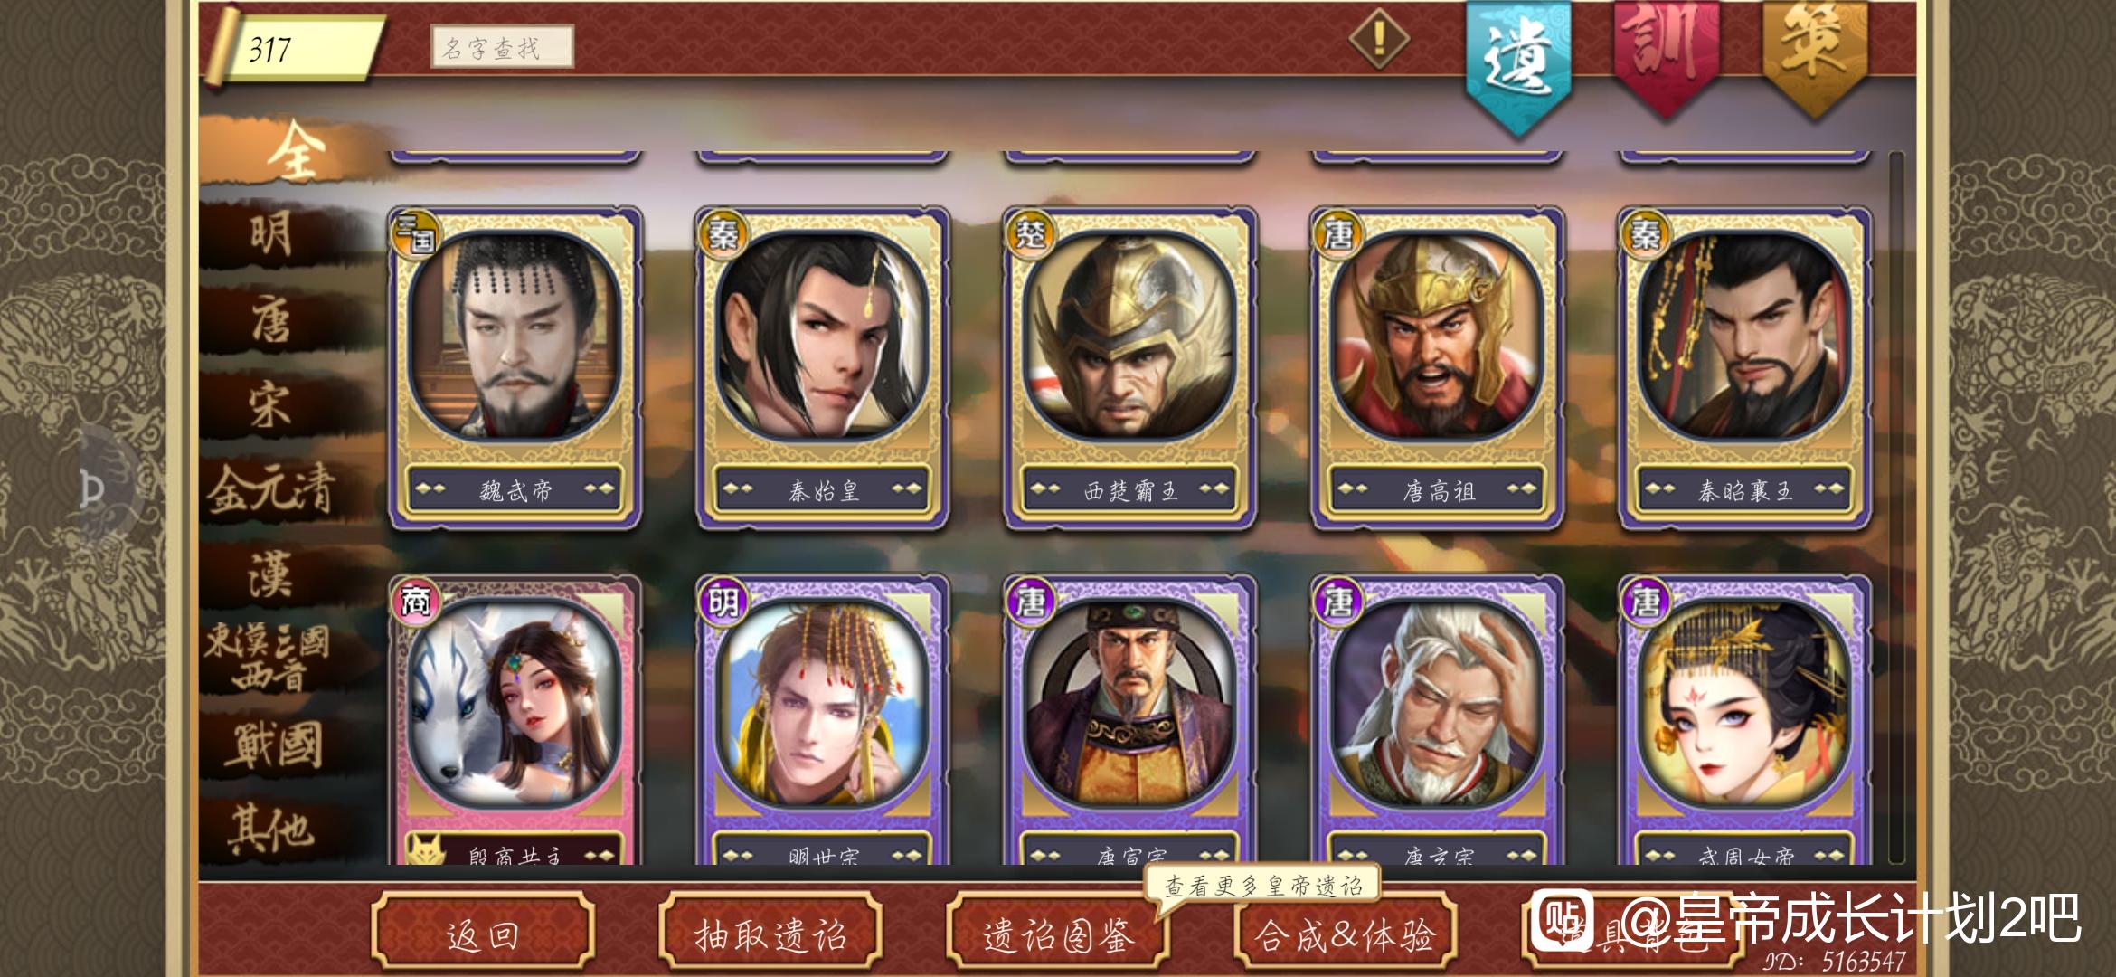Select the 西楚霸王 helmeted warrior card

pyautogui.click(x=1129, y=368)
